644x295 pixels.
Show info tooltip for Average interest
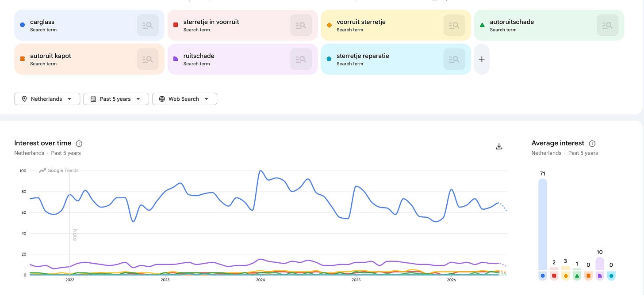592,144
